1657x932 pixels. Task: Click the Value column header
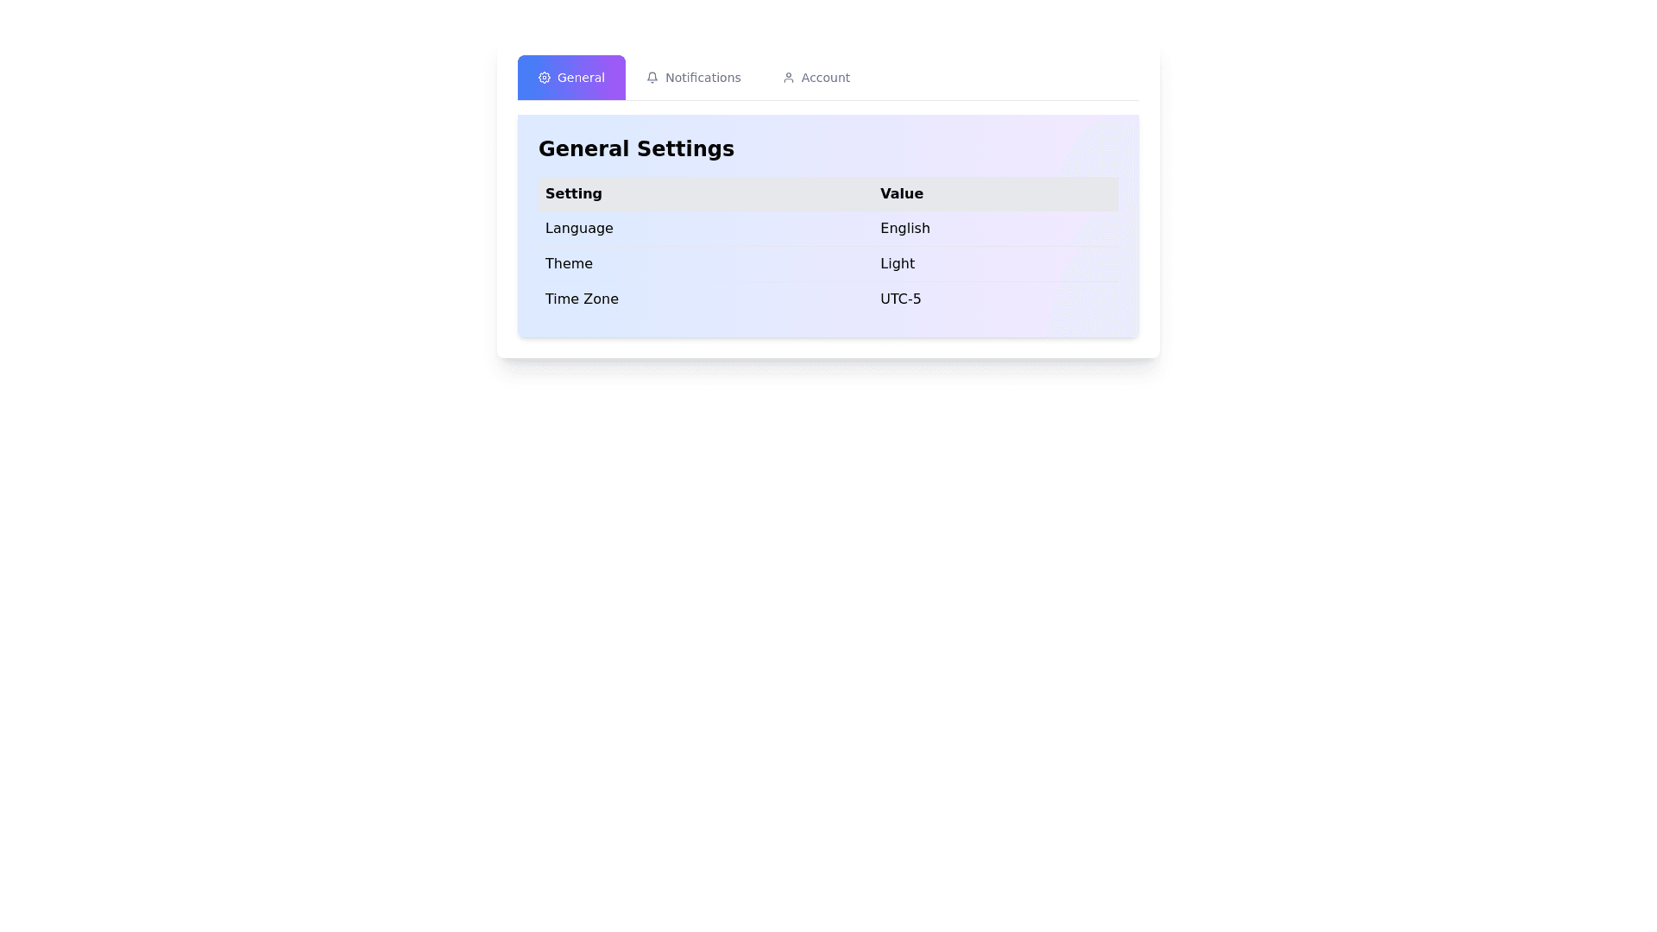click(x=901, y=194)
